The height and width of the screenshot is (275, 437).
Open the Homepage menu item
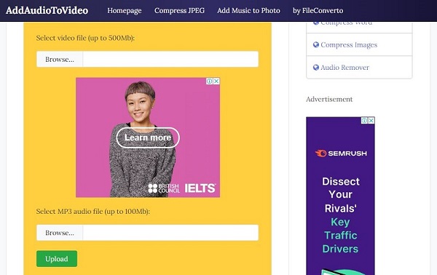(x=125, y=11)
